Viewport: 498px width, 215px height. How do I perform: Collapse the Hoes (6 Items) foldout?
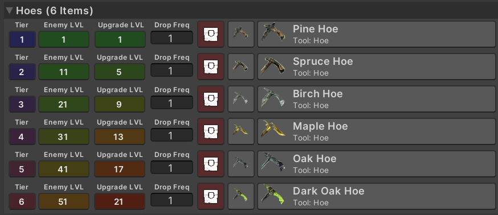tap(9, 10)
